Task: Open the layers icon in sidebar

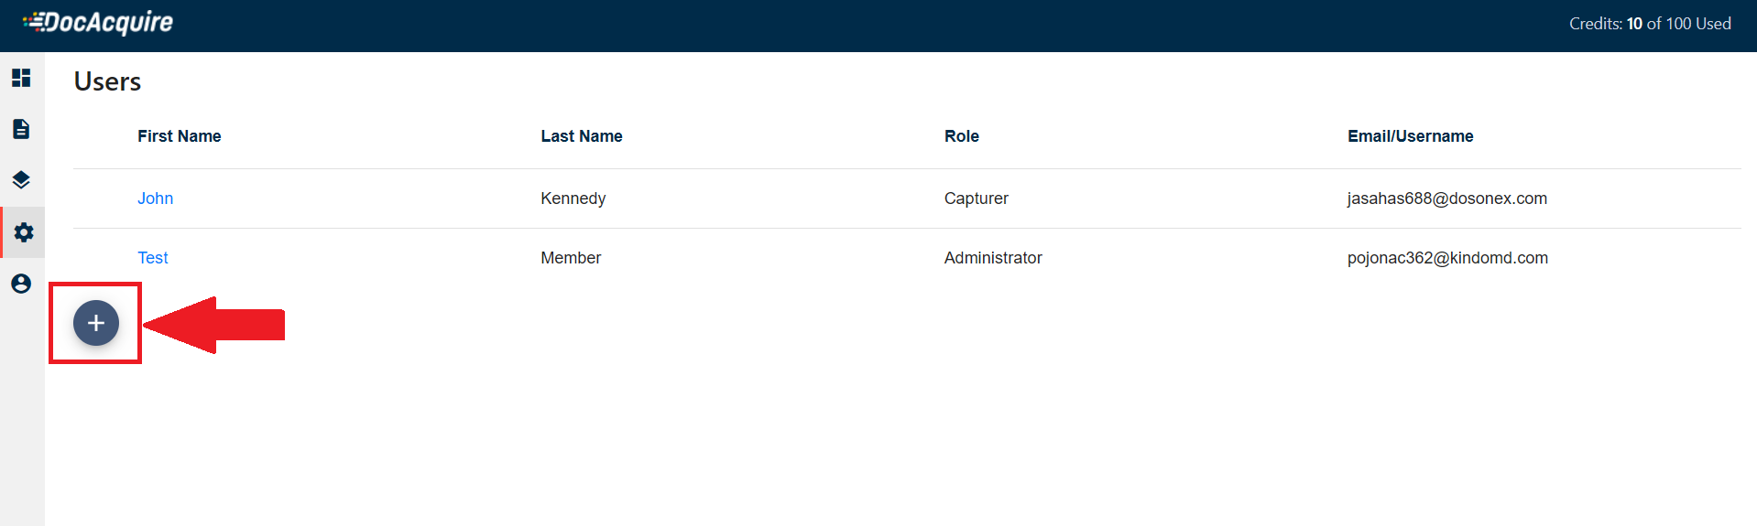Action: click(21, 180)
